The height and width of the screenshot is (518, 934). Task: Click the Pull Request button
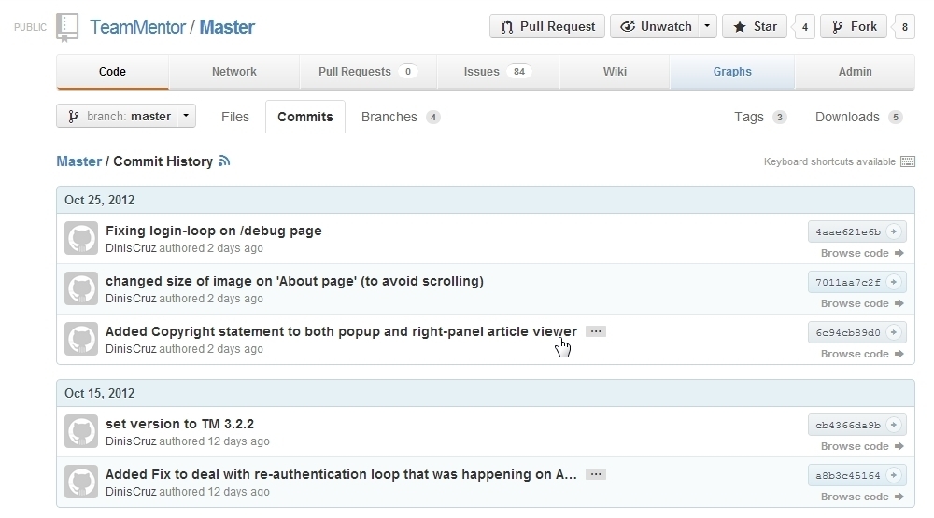tap(547, 26)
